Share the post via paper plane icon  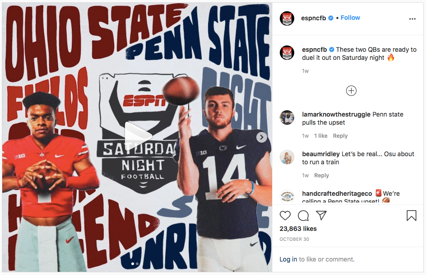click(321, 216)
